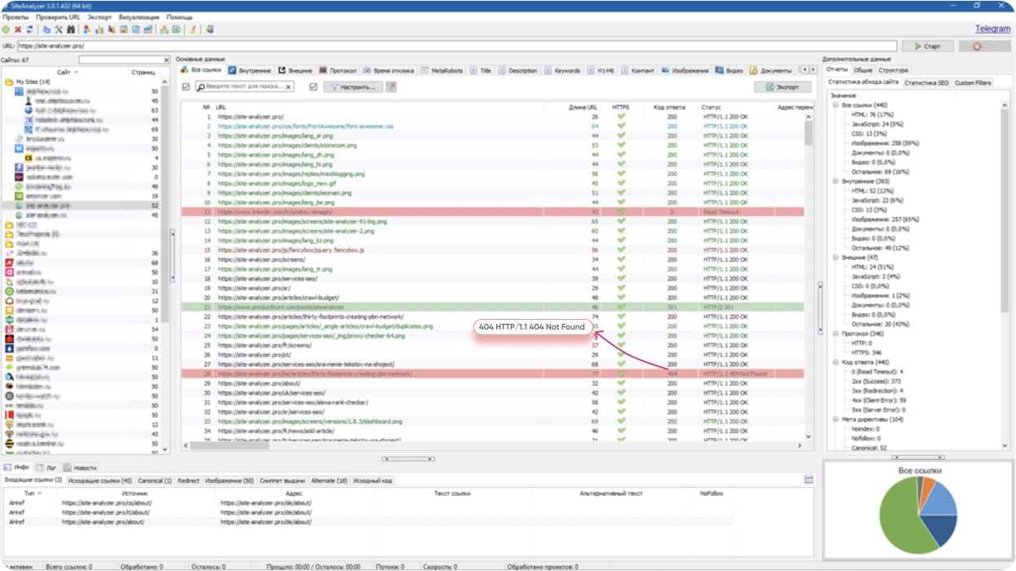
Task: Click the bar chart toolbar icon
Action: click(x=99, y=29)
